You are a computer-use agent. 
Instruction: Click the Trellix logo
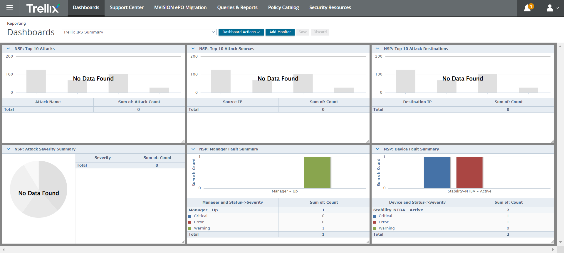tap(43, 8)
